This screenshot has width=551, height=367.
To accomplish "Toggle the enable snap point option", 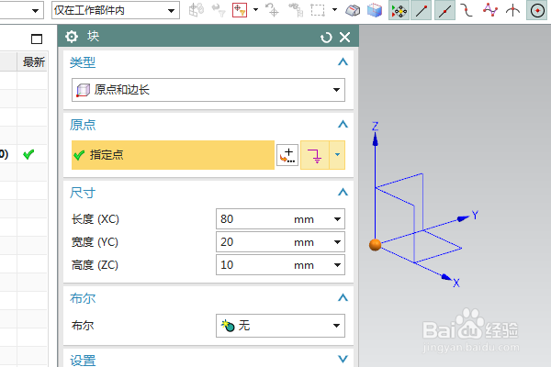I will coord(399,10).
